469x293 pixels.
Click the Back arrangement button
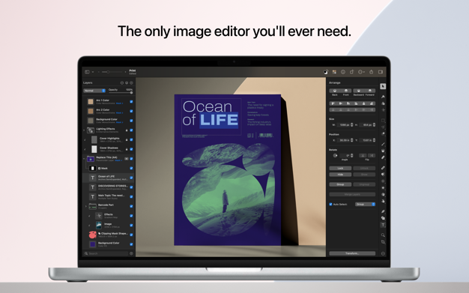(335, 91)
